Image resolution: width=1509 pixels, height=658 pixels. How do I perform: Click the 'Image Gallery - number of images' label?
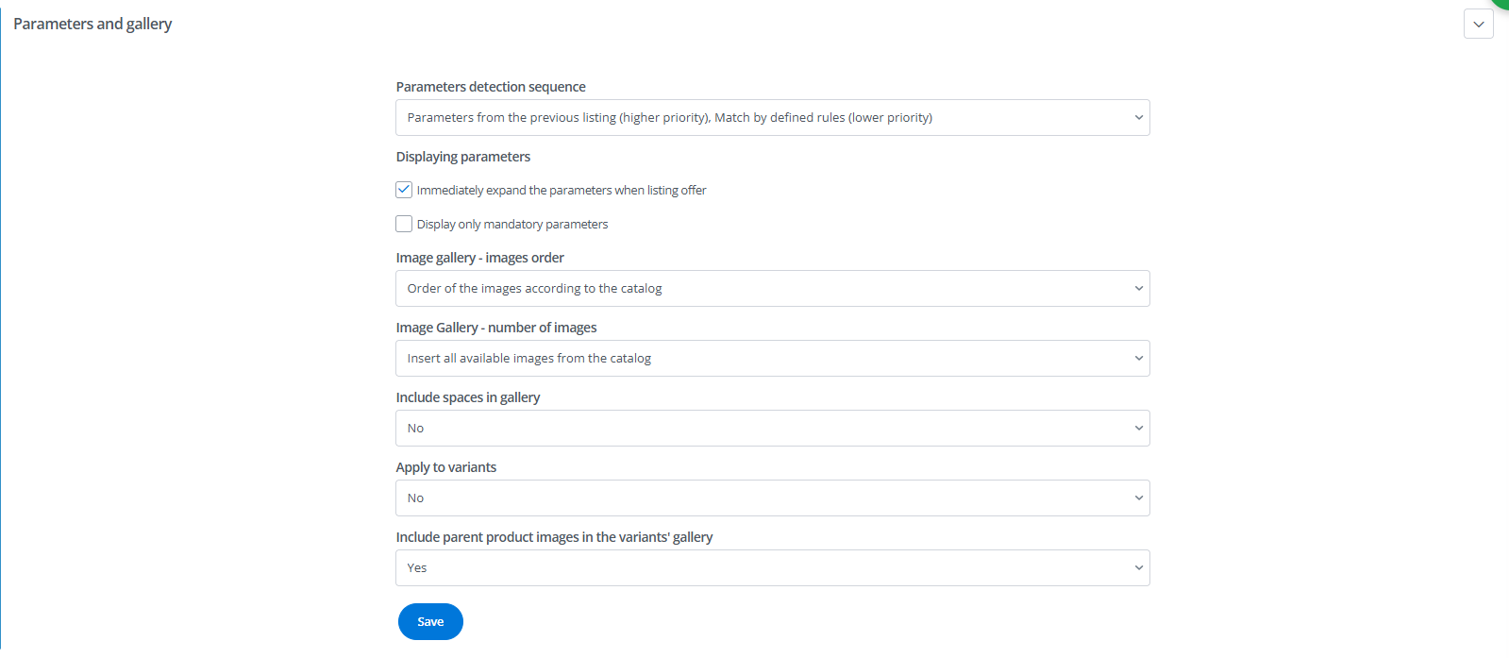pos(496,328)
